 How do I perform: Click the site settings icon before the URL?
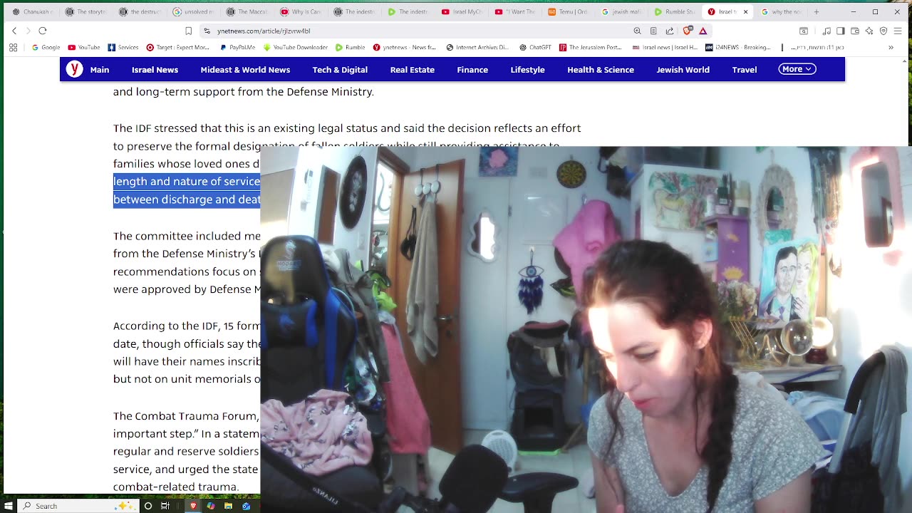pos(207,31)
